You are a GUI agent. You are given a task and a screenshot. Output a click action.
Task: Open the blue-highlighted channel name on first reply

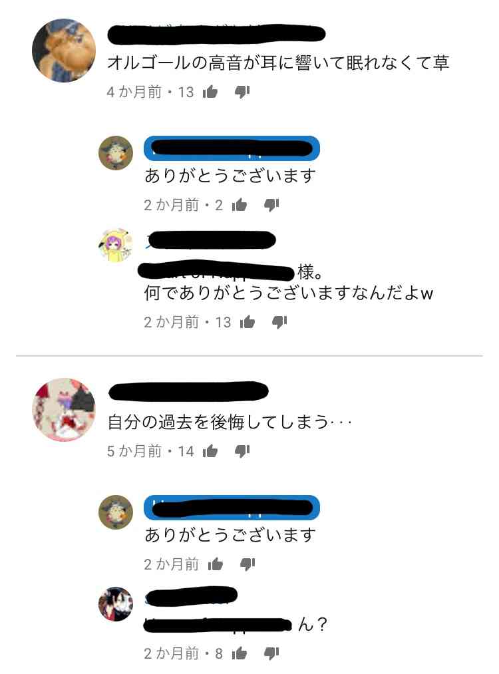232,148
